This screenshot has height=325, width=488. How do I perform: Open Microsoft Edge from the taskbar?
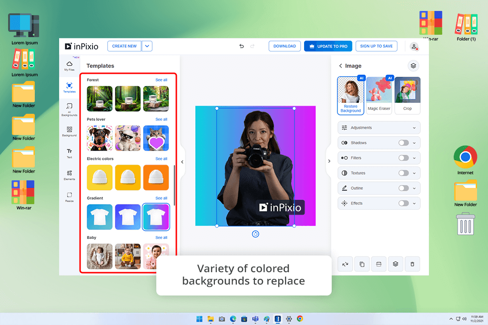233,319
